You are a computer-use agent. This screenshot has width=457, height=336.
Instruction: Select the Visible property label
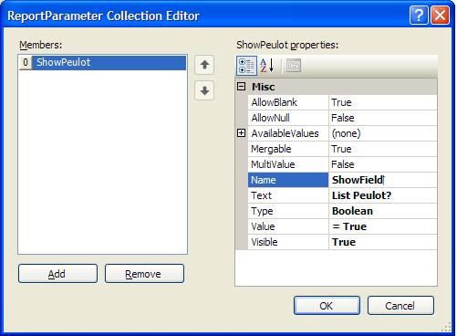point(288,242)
